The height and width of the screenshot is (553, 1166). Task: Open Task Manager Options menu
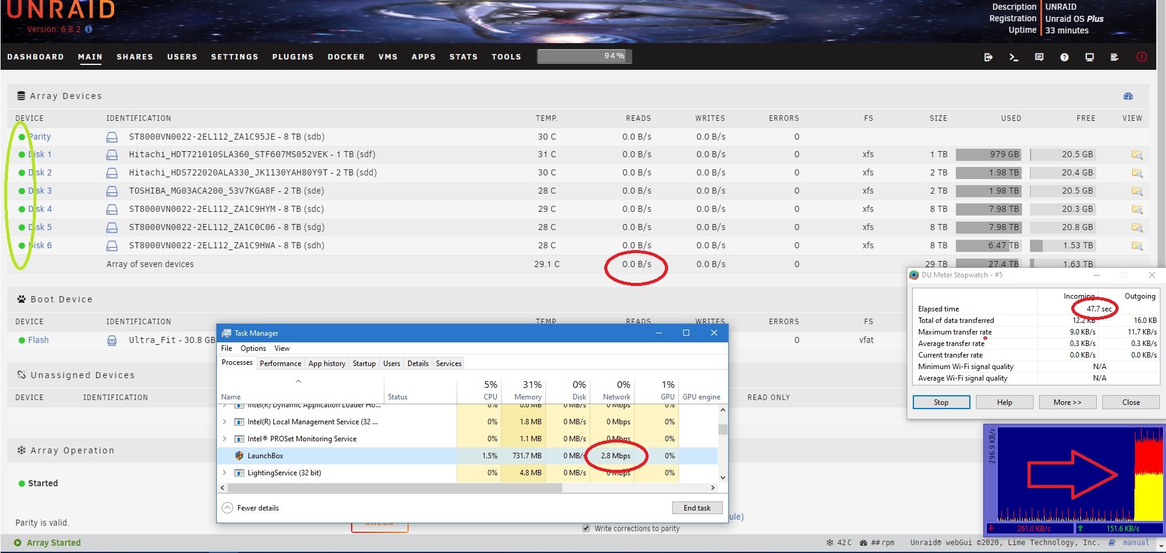(x=253, y=348)
